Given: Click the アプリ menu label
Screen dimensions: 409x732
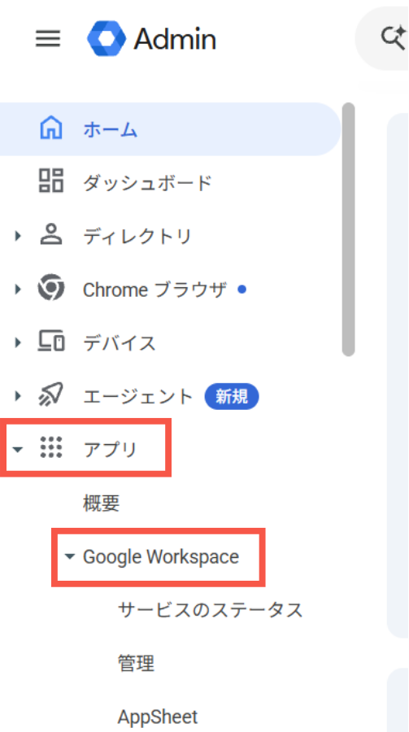Looking at the screenshot, I should [111, 450].
